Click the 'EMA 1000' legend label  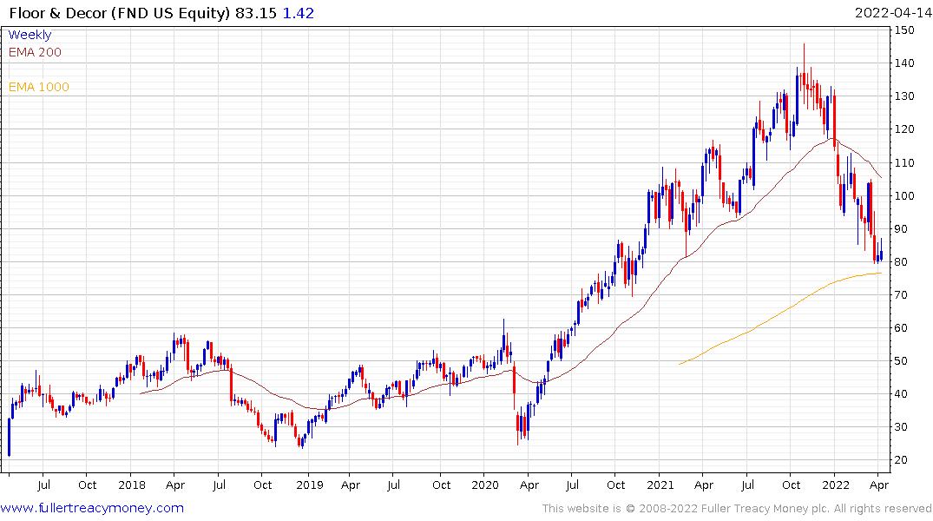tap(39, 87)
